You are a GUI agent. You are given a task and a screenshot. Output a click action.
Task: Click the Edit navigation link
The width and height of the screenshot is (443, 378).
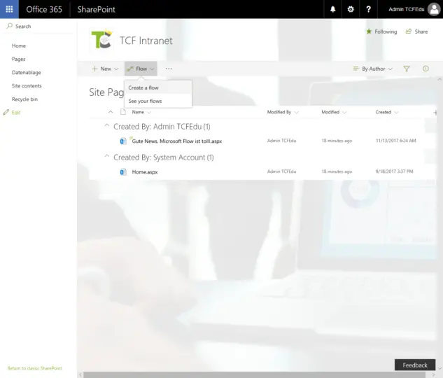pos(16,113)
